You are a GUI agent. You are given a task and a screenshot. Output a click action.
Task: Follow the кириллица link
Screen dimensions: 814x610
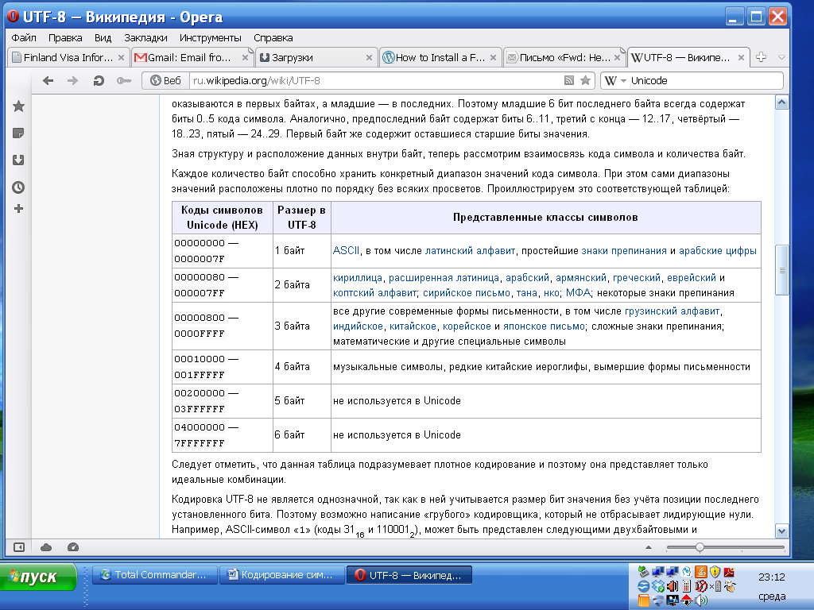pyautogui.click(x=357, y=277)
